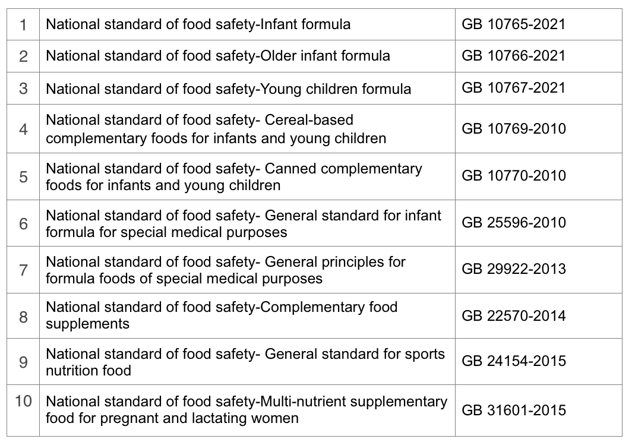
Task: Select the GB 10766-2021 code cell
Action: pos(513,56)
